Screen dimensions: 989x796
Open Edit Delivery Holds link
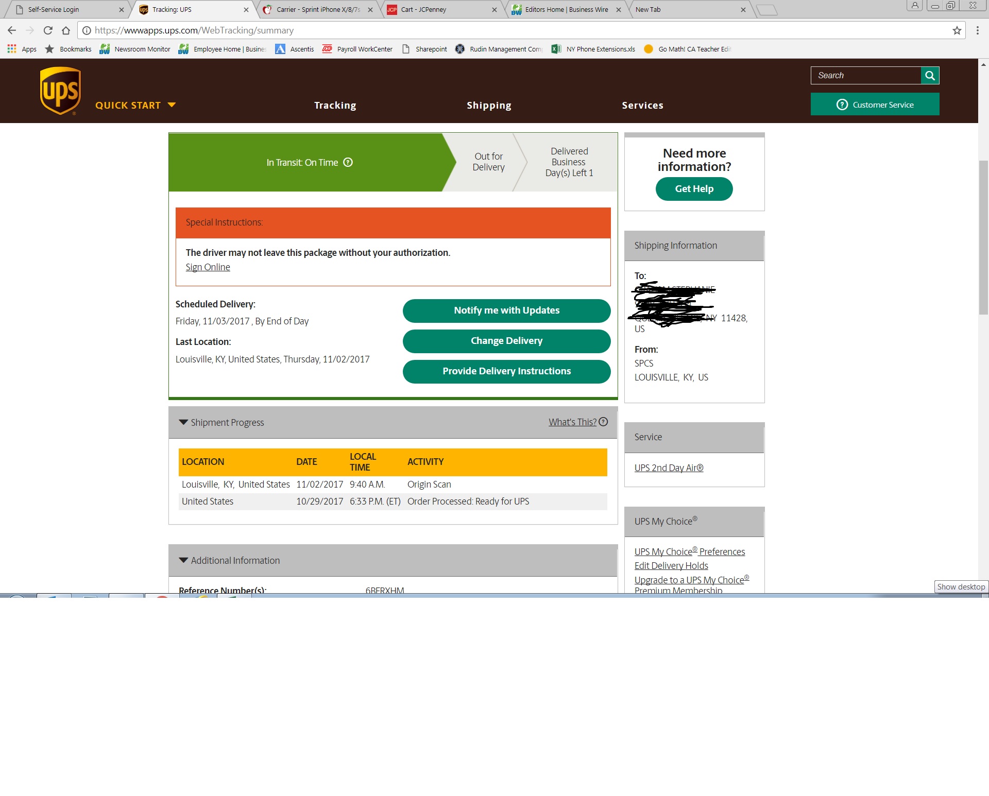[671, 565]
